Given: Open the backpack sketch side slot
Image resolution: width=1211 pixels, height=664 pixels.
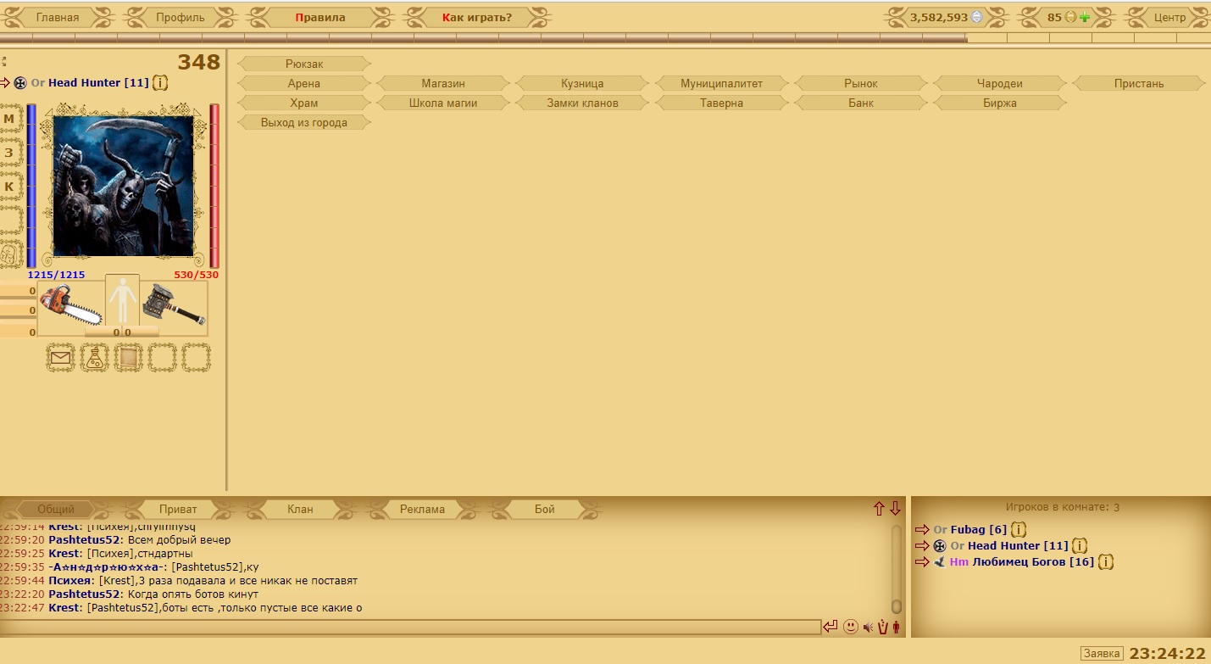Looking at the screenshot, I should tap(9, 254).
